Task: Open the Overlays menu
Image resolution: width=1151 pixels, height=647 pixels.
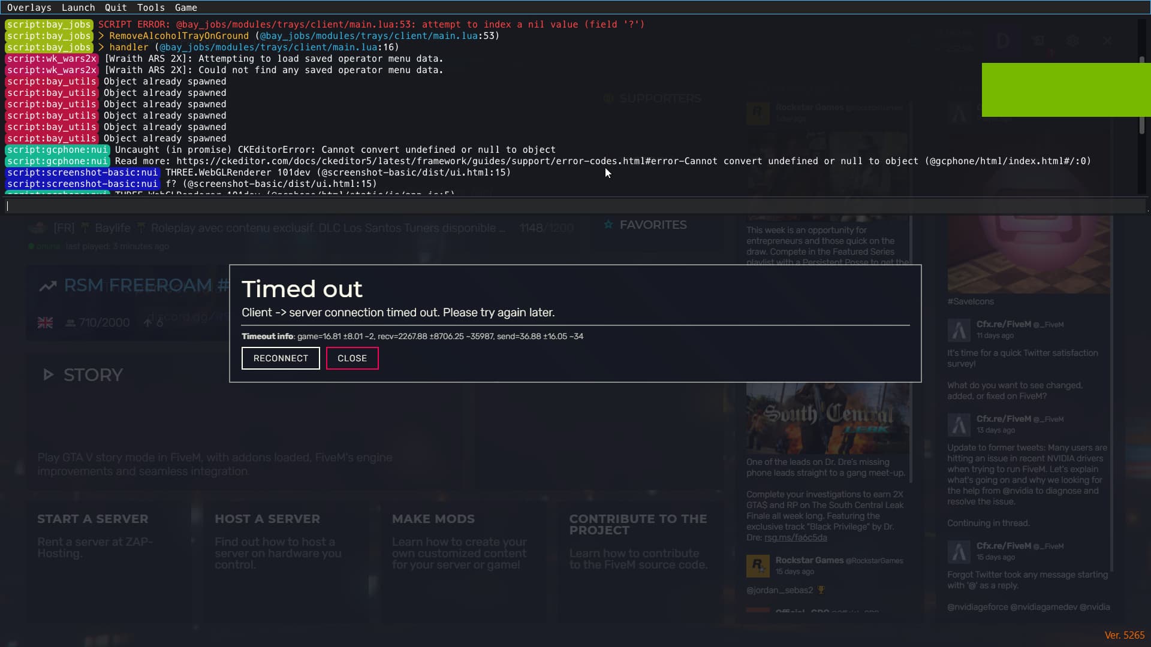Action: 29,7
